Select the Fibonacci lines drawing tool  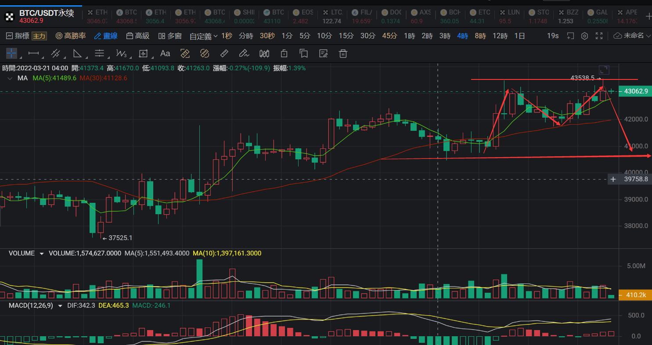[x=99, y=54]
